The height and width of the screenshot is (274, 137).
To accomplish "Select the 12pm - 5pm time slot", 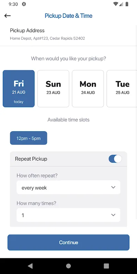I will tap(28, 138).
